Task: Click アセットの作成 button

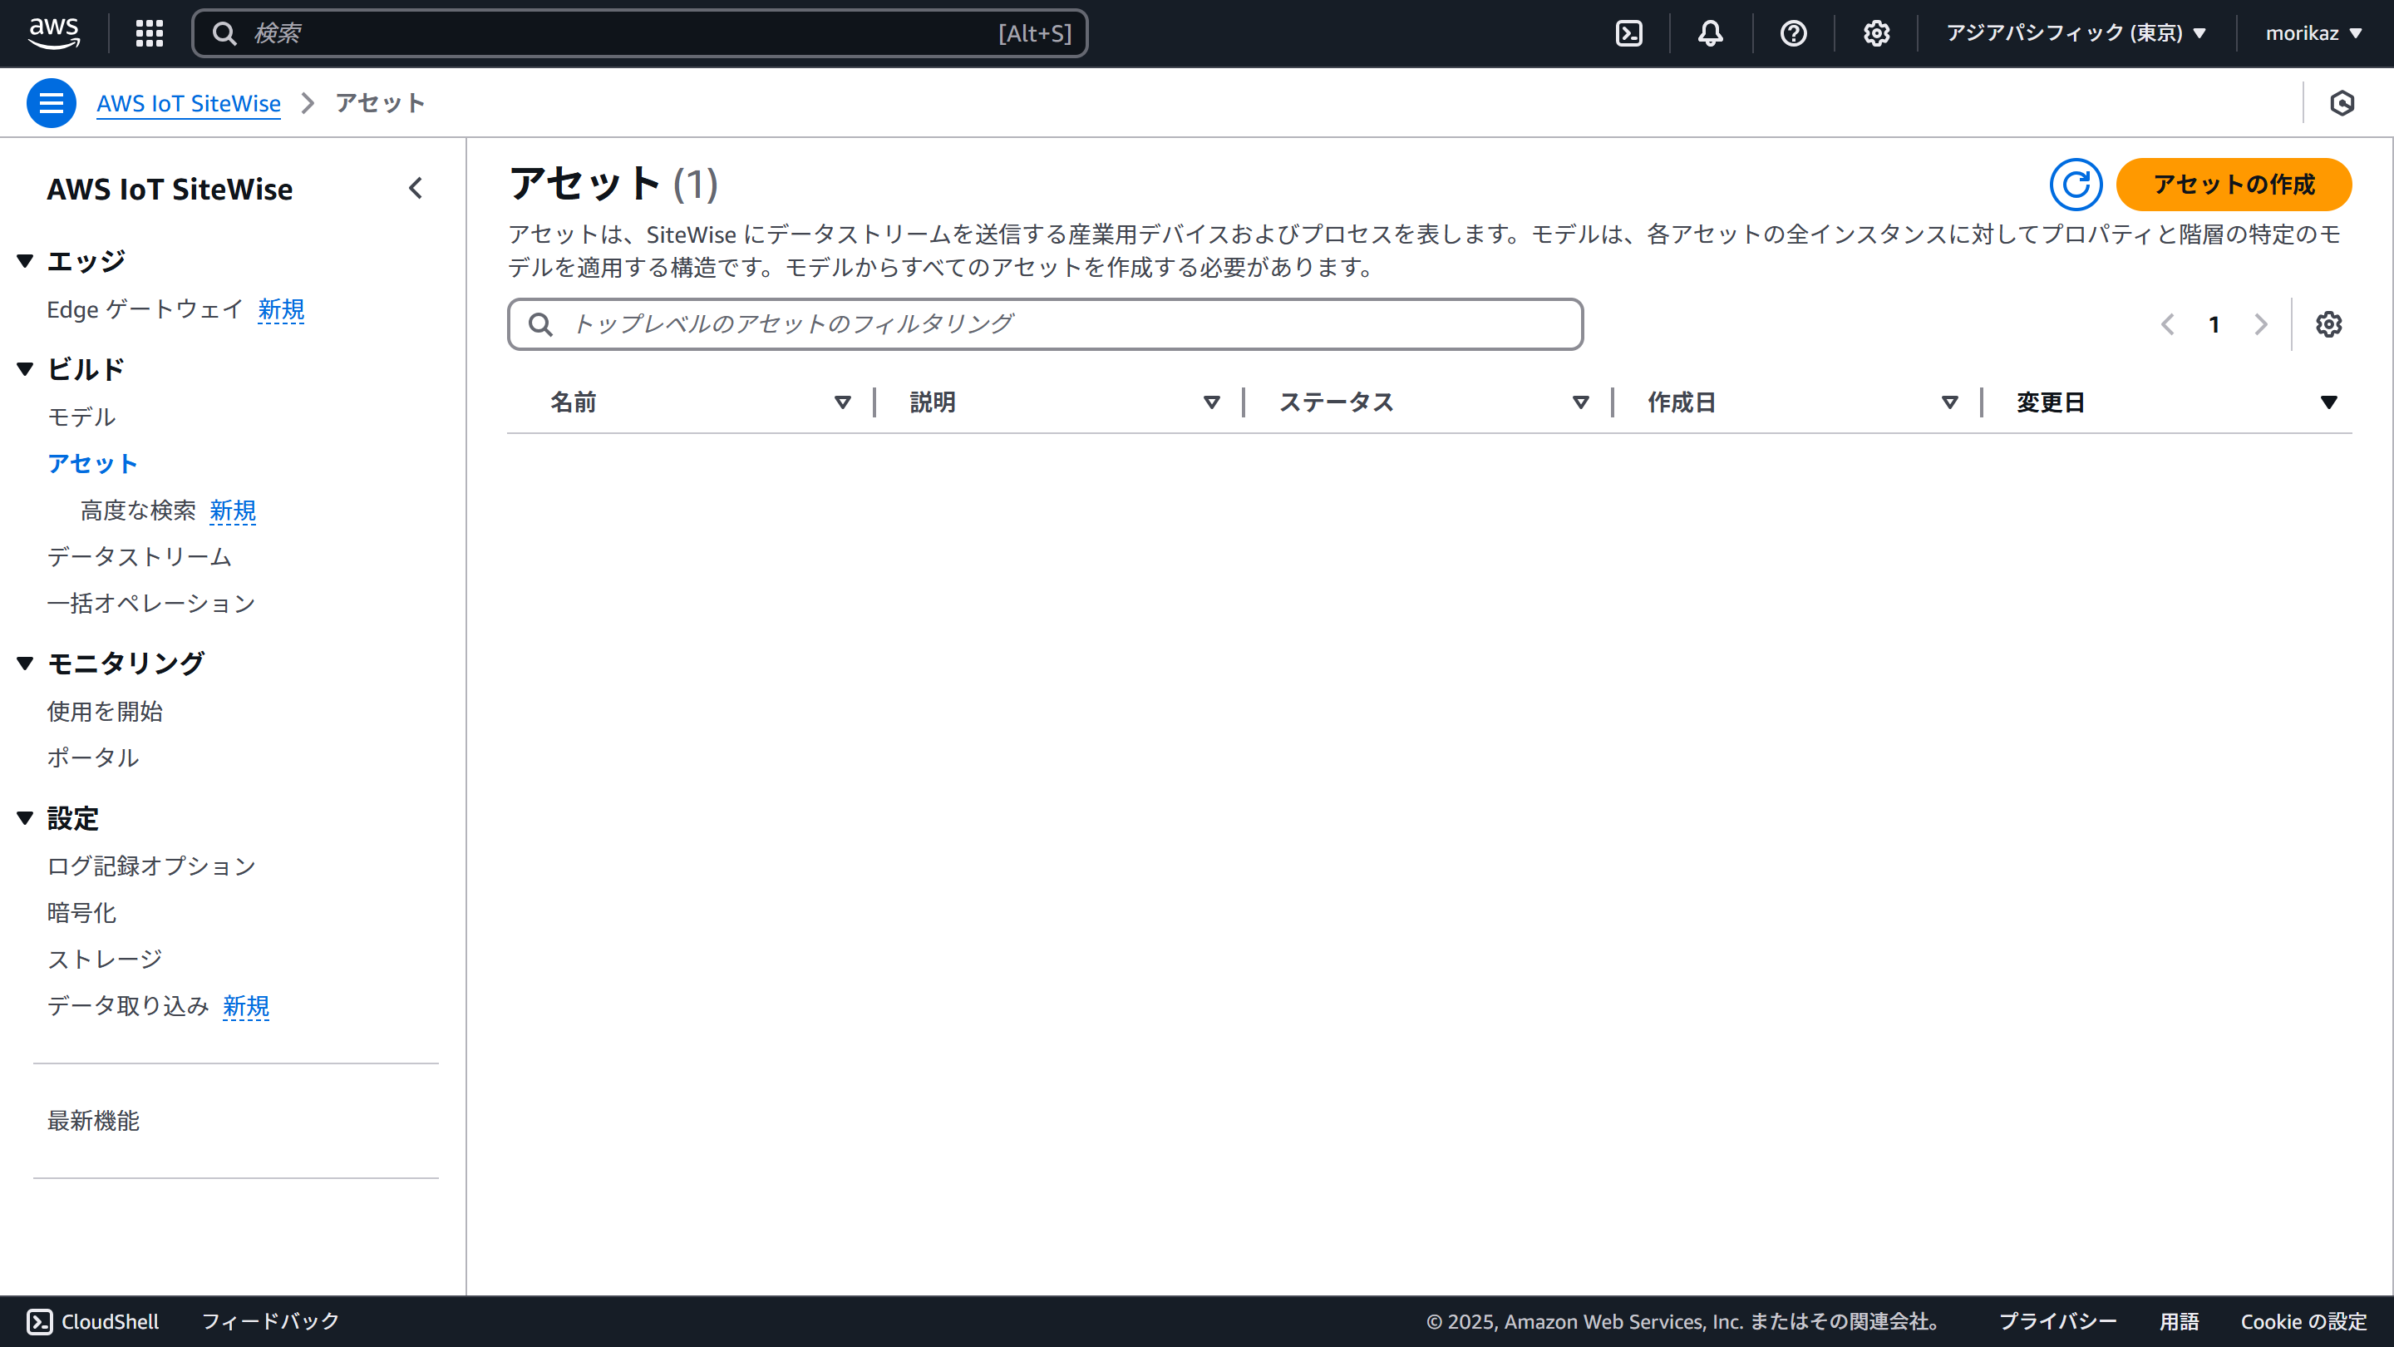Action: [2234, 184]
